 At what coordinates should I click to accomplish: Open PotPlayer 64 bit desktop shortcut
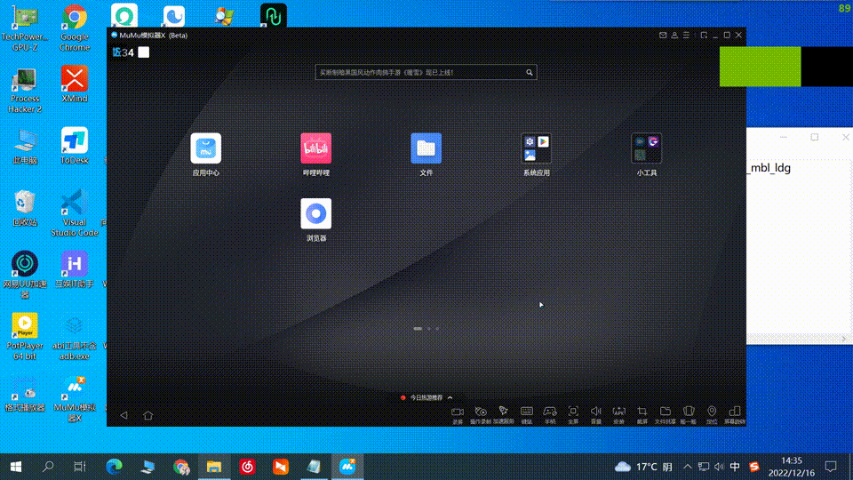[25, 336]
